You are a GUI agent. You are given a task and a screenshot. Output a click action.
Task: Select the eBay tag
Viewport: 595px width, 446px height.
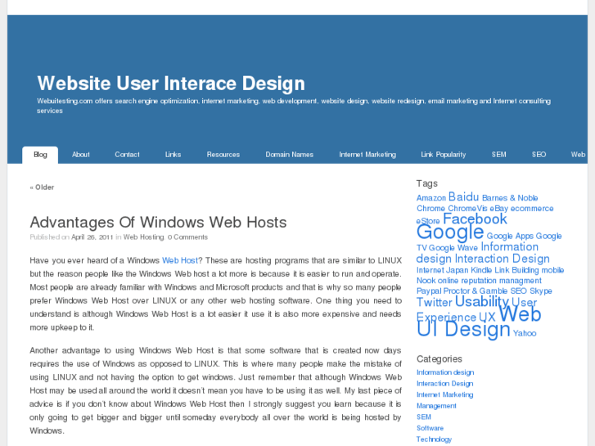point(498,209)
